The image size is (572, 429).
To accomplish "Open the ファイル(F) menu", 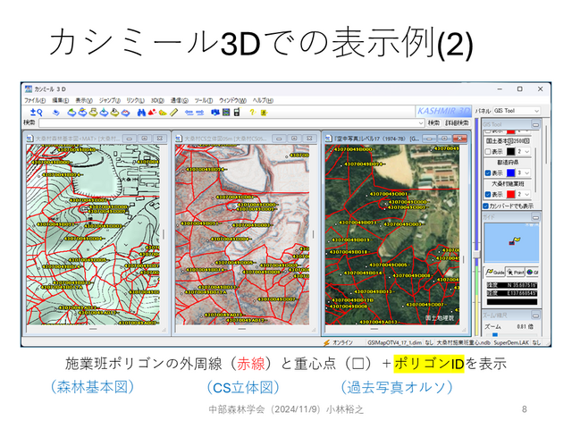I will [35, 100].
